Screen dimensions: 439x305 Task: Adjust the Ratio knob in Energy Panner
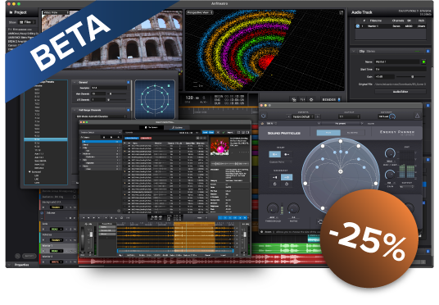[293, 208]
